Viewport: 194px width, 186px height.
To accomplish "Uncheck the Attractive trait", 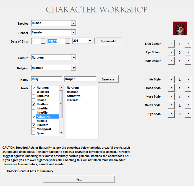I will [x=33, y=117].
